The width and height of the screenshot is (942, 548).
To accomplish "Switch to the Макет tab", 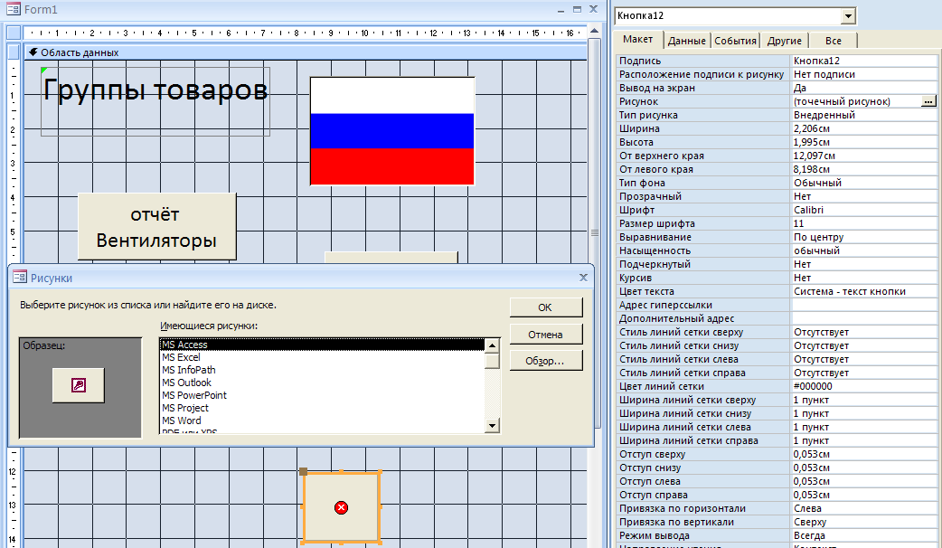I will (637, 39).
